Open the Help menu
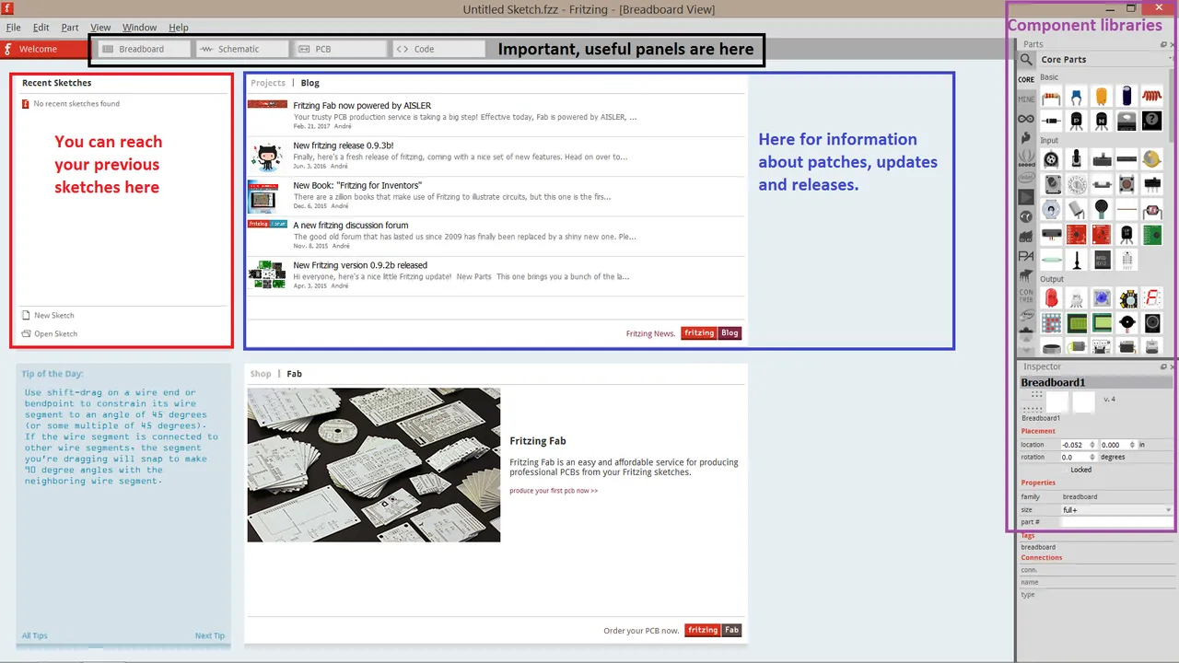Screen dimensions: 1179x663 pos(179,28)
